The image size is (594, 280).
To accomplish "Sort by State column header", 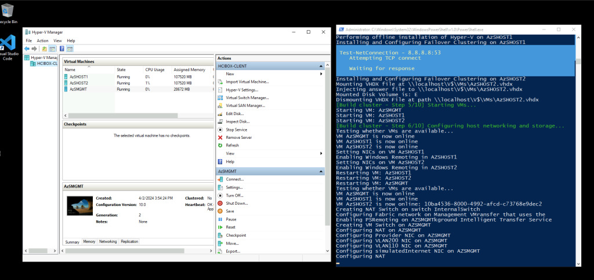I will [x=129, y=69].
